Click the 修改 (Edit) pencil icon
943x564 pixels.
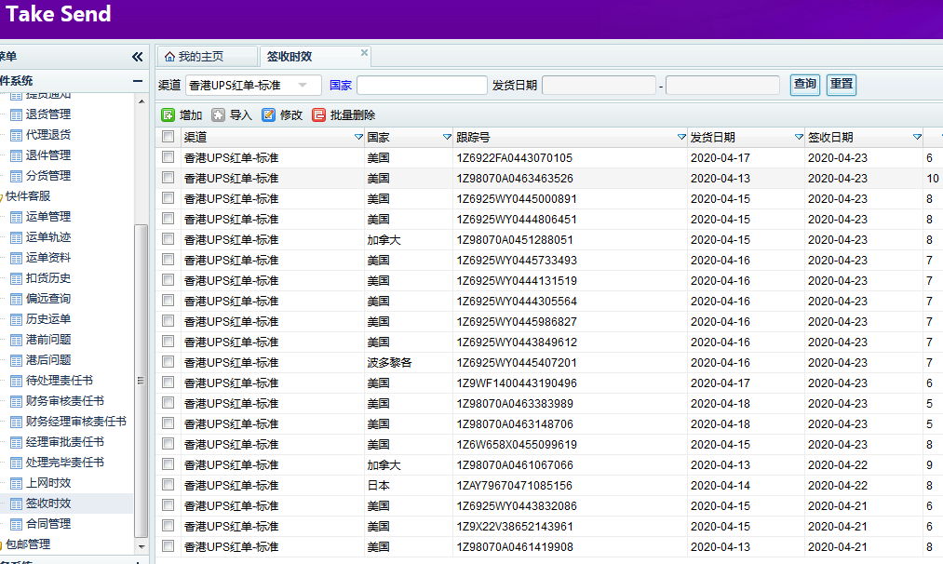click(x=268, y=115)
